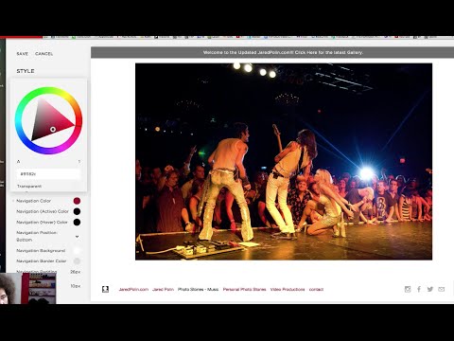The width and height of the screenshot is (454, 341).
Task: Open Navigation (Hover) Color black swatch
Action: [77, 223]
